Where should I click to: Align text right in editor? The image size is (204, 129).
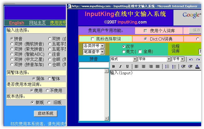(x=151, y=67)
